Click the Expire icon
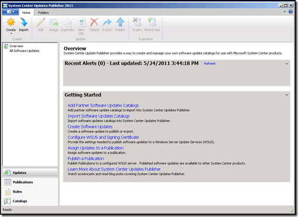Image resolution: width=298 pixels, height=217 pixels. coord(137,22)
